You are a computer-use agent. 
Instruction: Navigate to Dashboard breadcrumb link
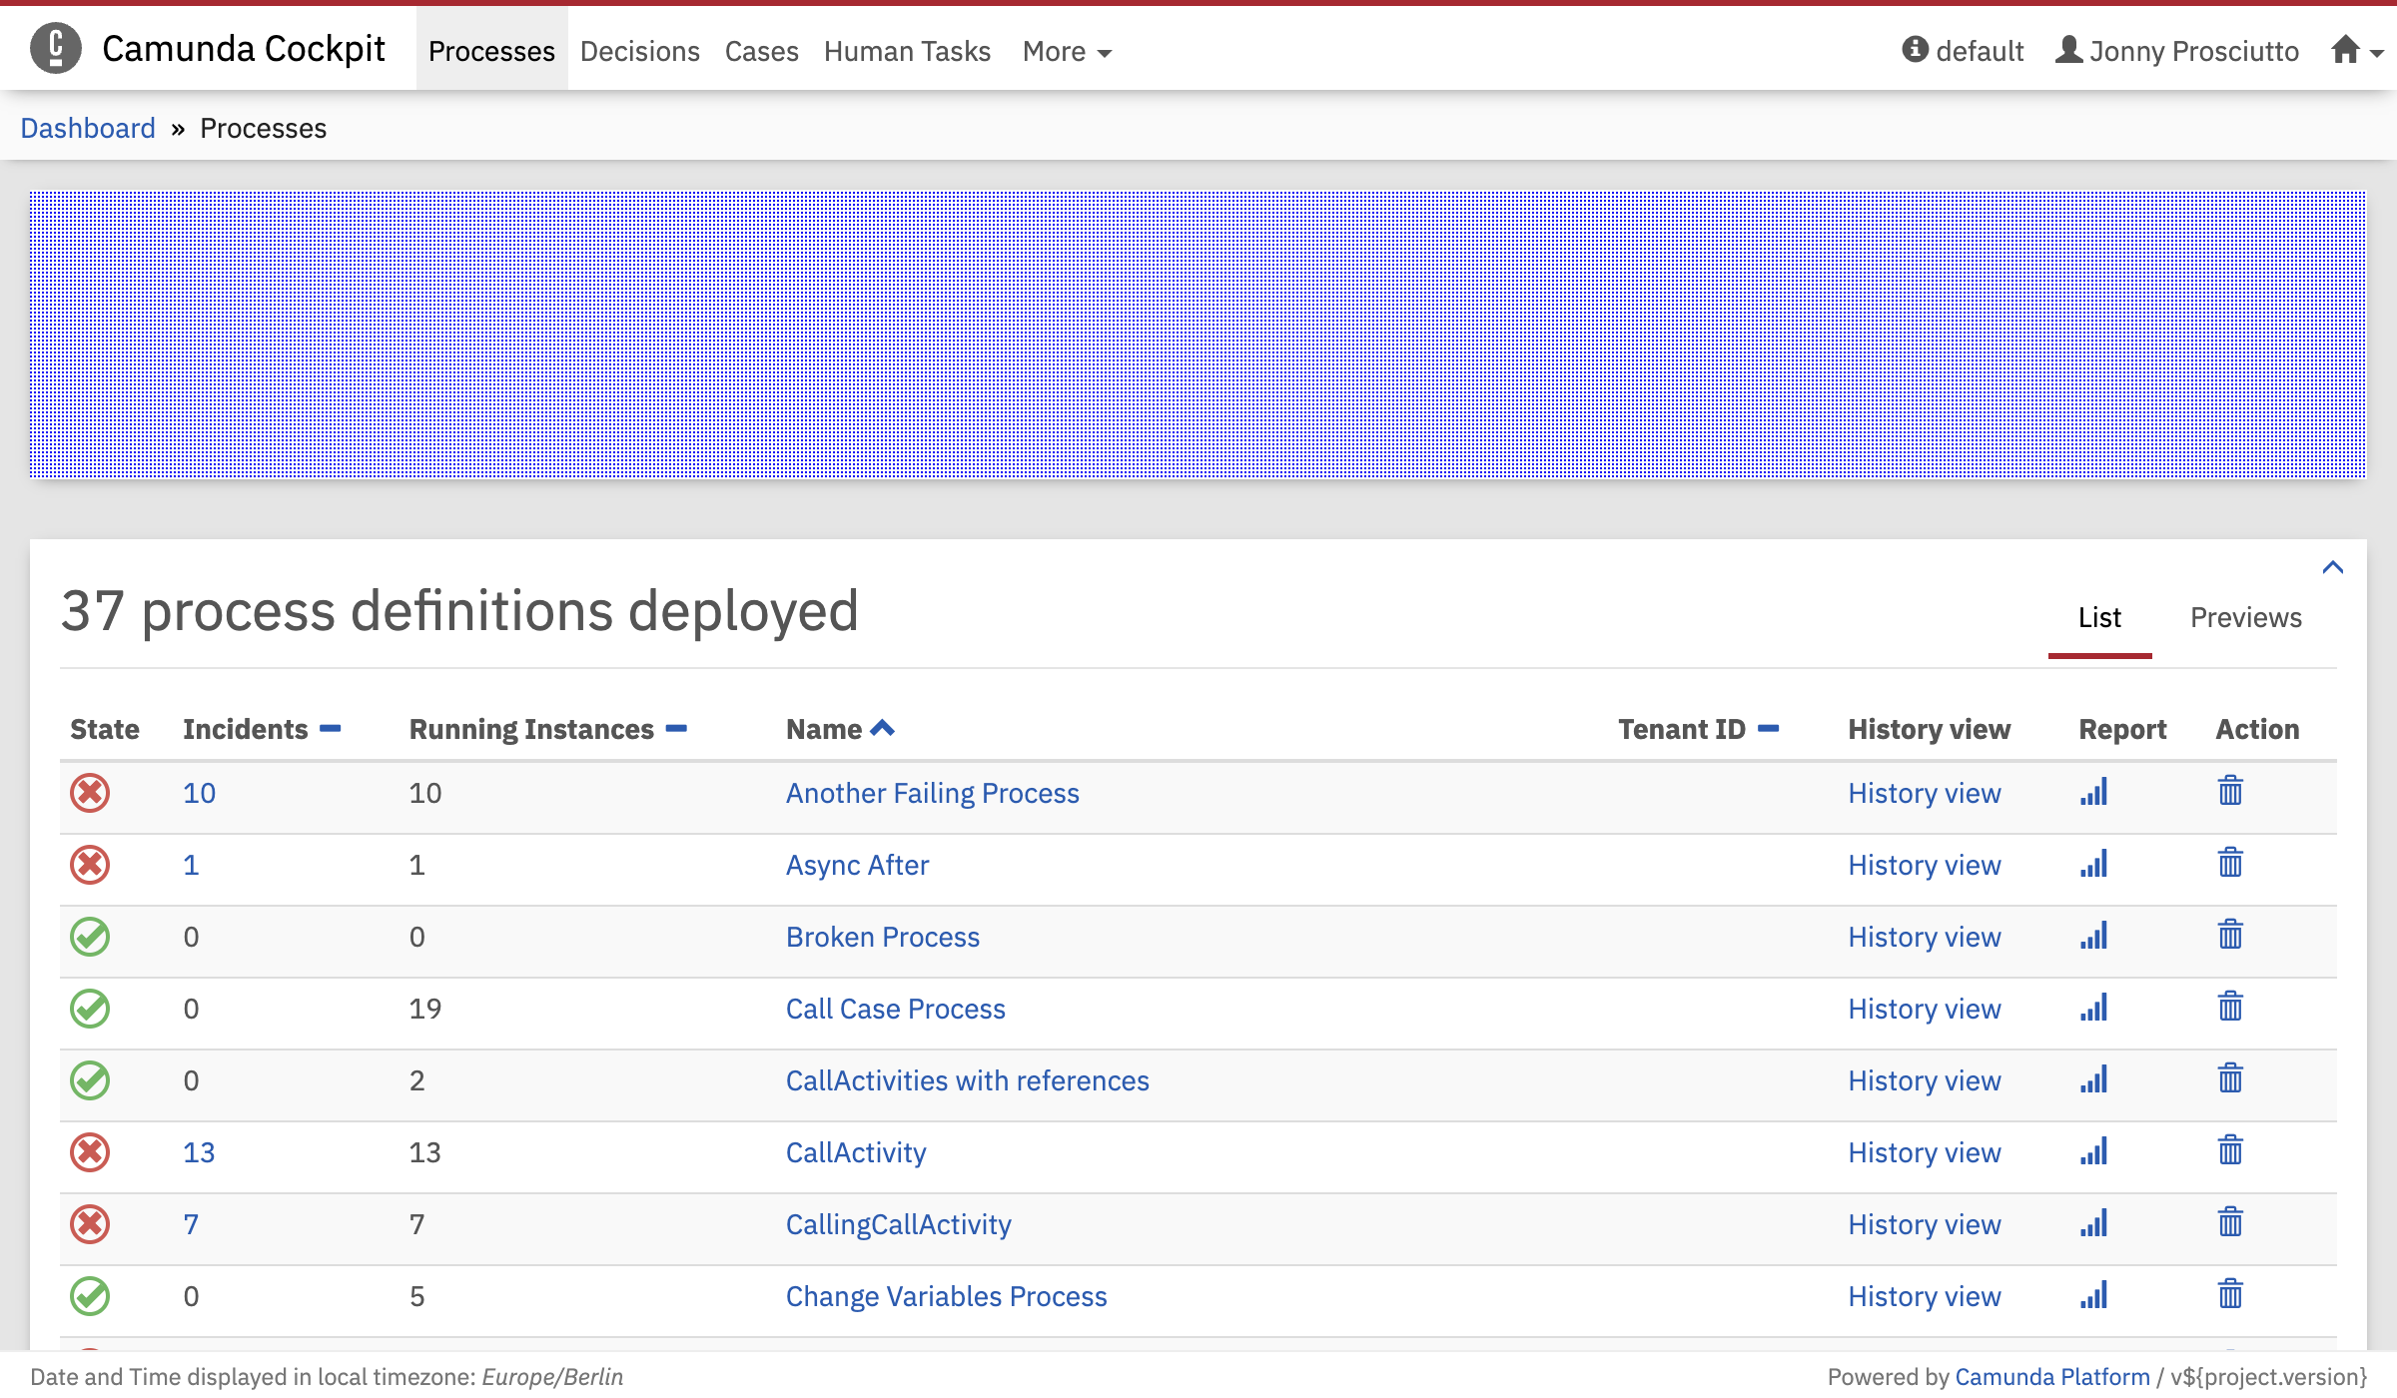tap(88, 128)
